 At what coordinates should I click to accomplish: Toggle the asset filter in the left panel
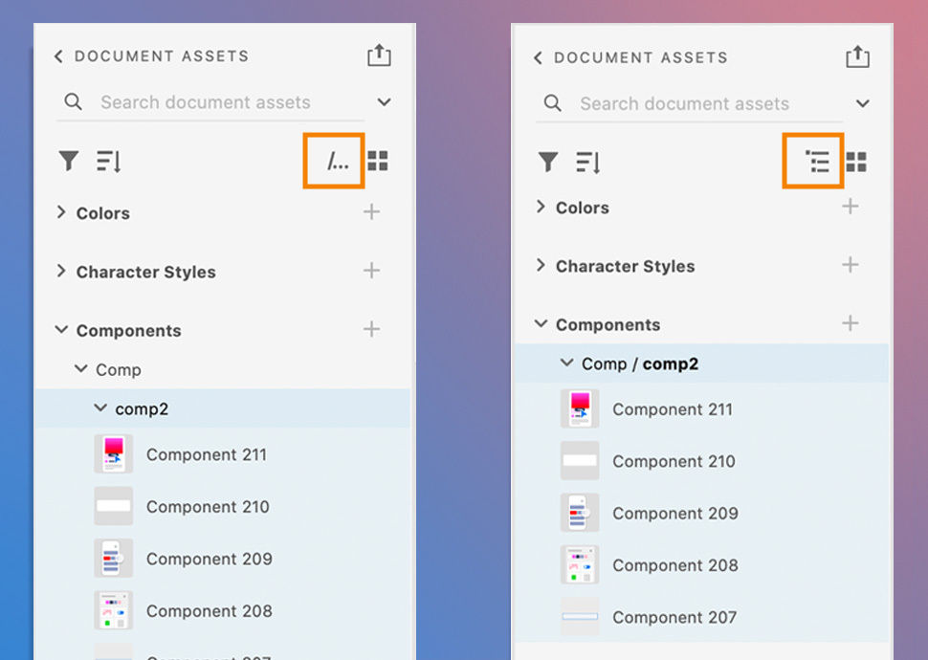[x=68, y=161]
